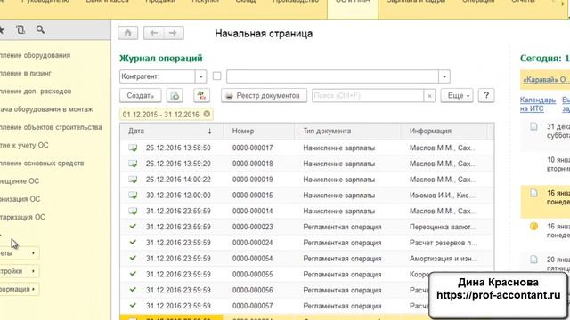Image resolution: width=570 pixels, height=320 pixels.
Task: Select date cell 30.12.2016 12:00:00
Action: tap(178, 196)
